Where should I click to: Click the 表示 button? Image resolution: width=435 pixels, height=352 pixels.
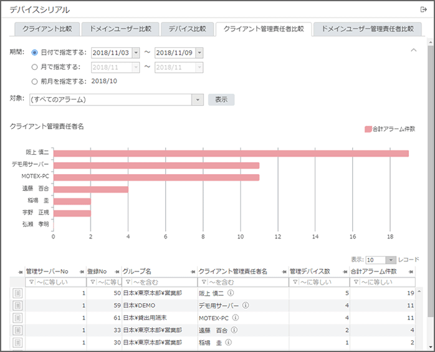(221, 99)
